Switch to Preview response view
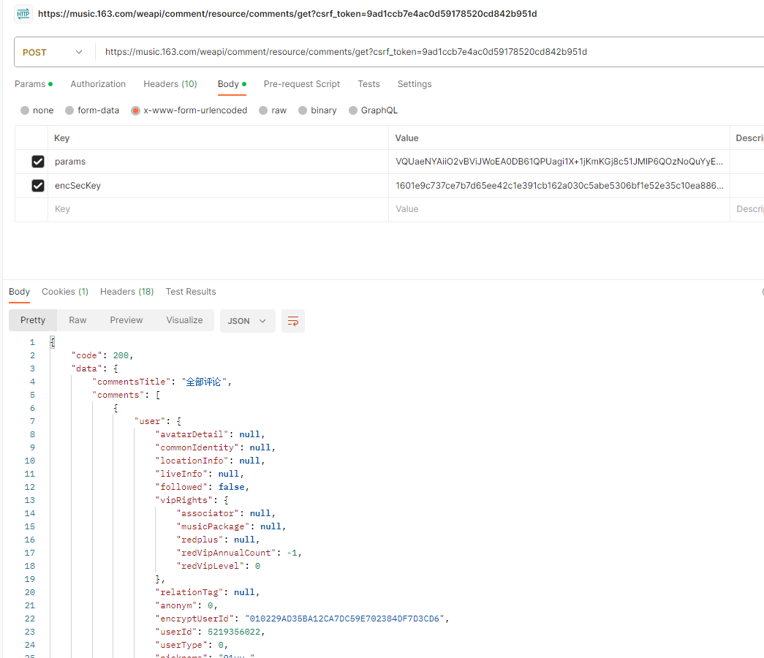The height and width of the screenshot is (658, 764). [x=126, y=320]
